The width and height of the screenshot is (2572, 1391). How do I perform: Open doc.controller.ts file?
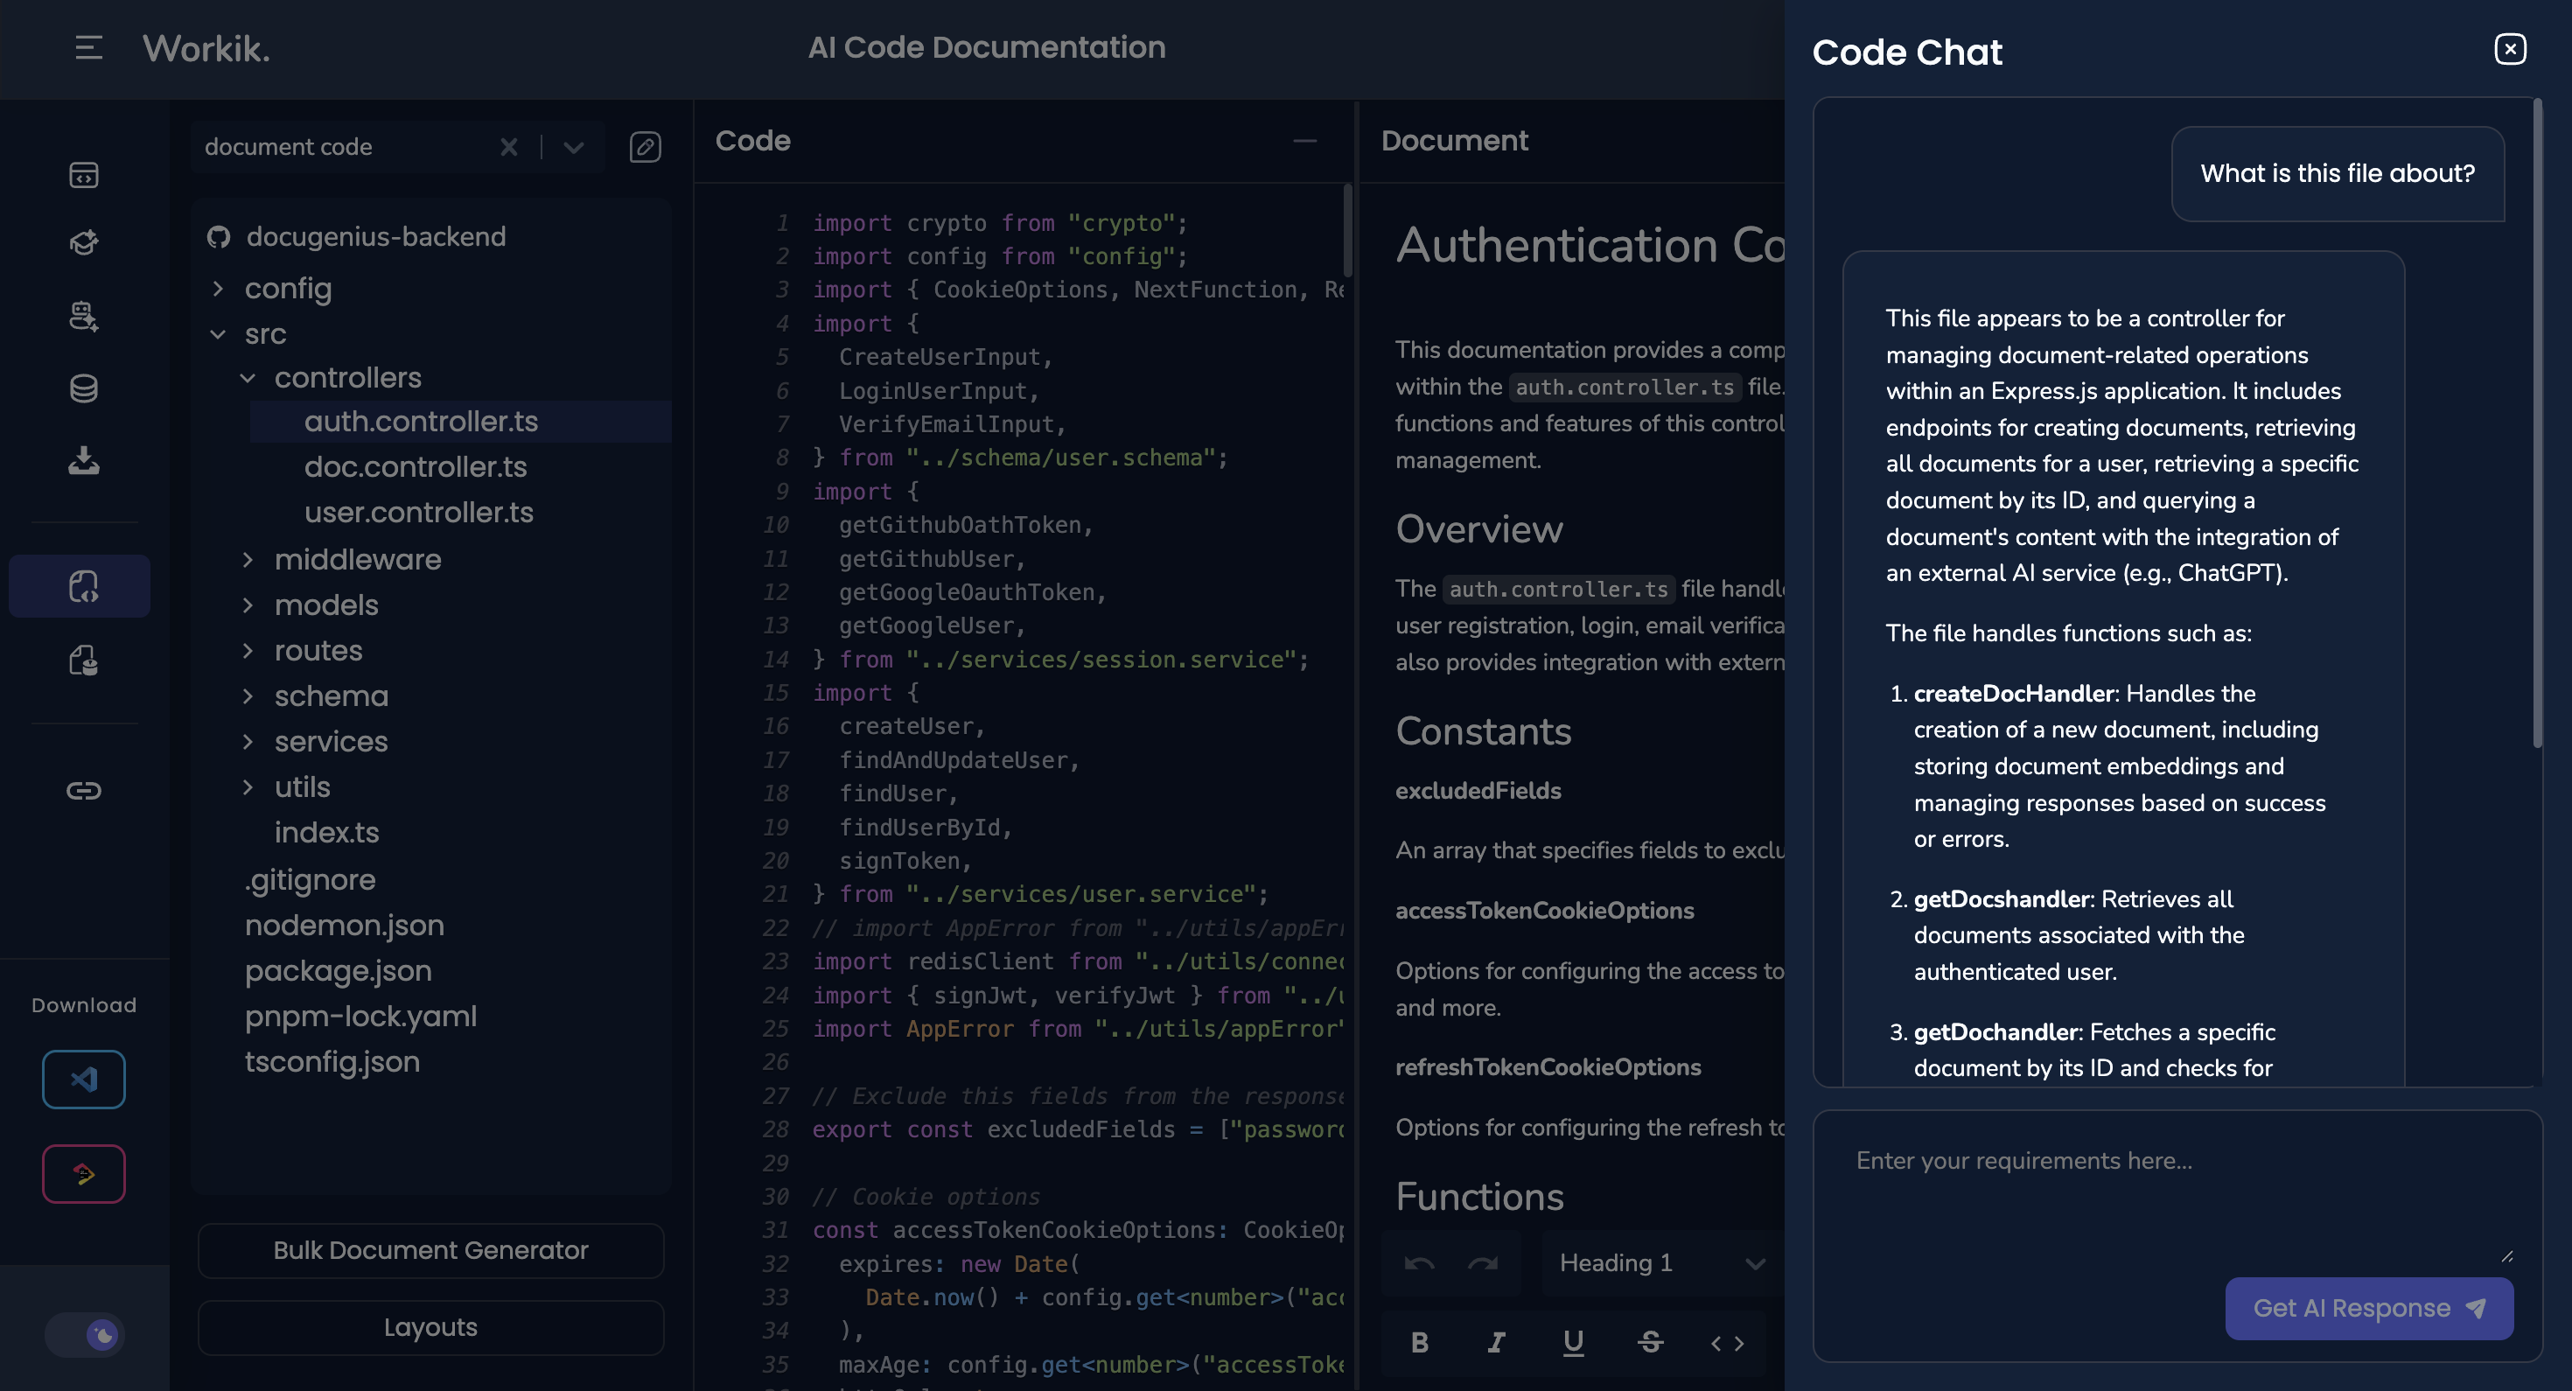click(x=416, y=466)
